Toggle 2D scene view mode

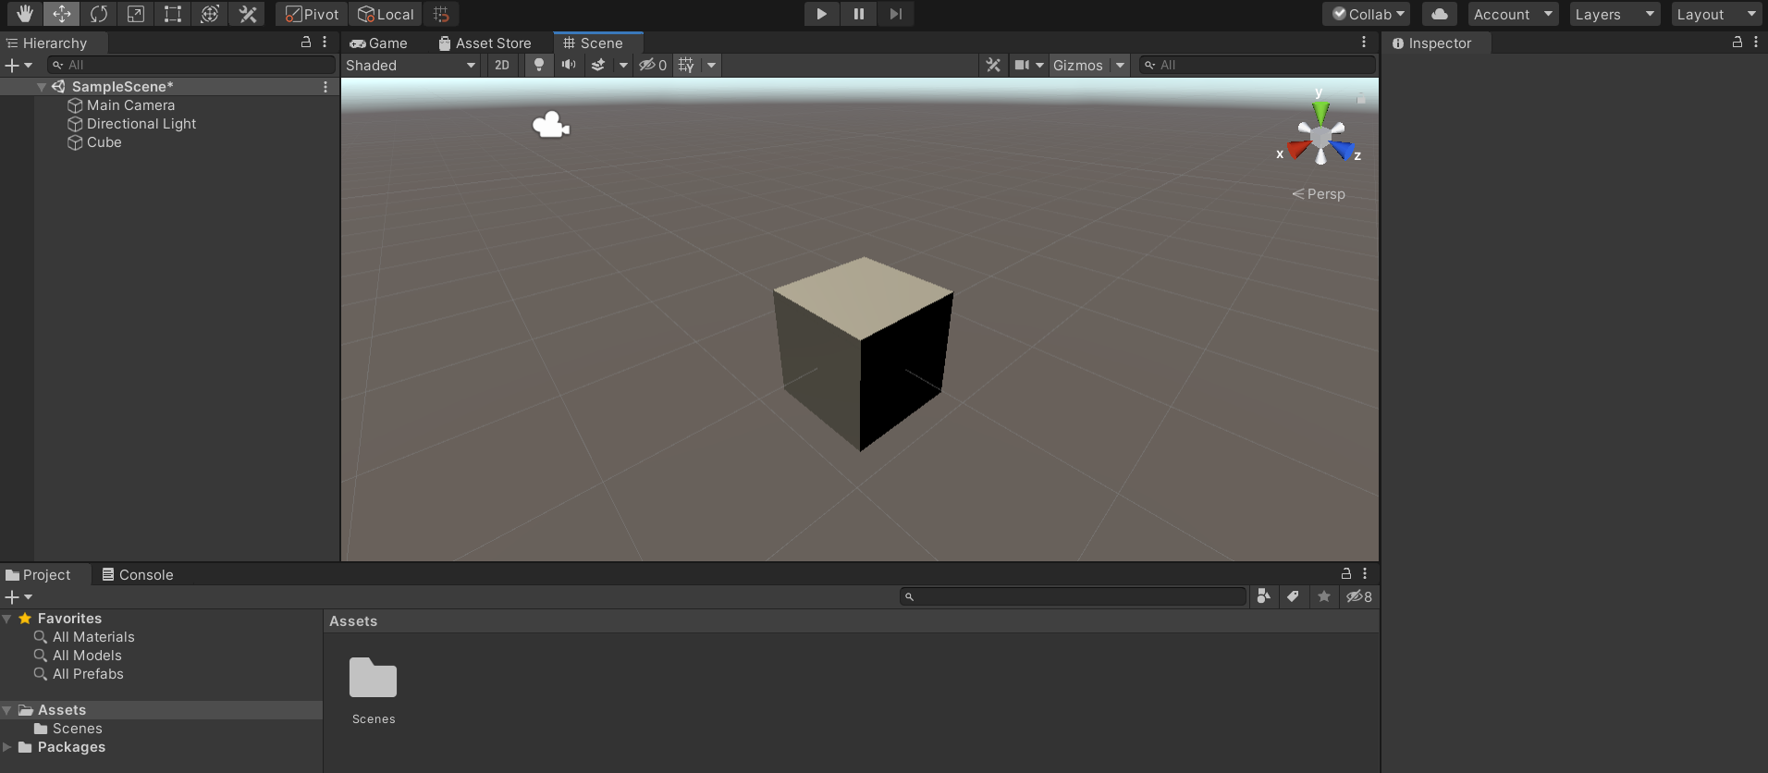click(x=502, y=65)
